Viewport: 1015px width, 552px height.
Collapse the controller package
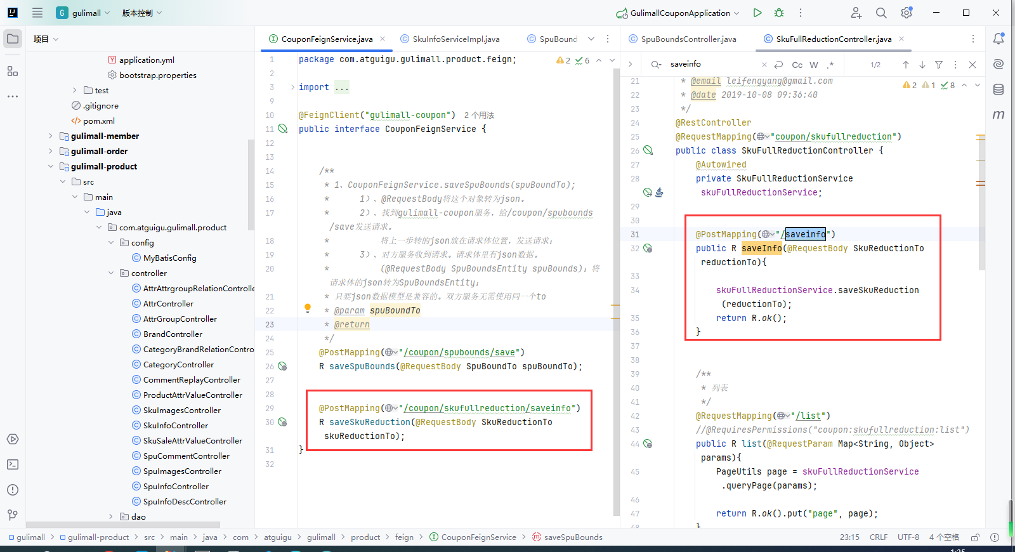pos(111,273)
